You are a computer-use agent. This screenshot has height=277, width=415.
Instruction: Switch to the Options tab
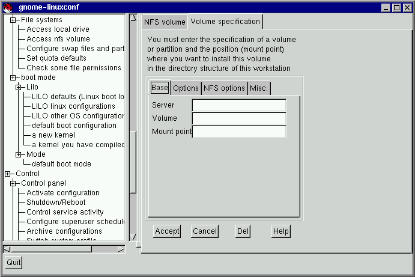pos(186,88)
